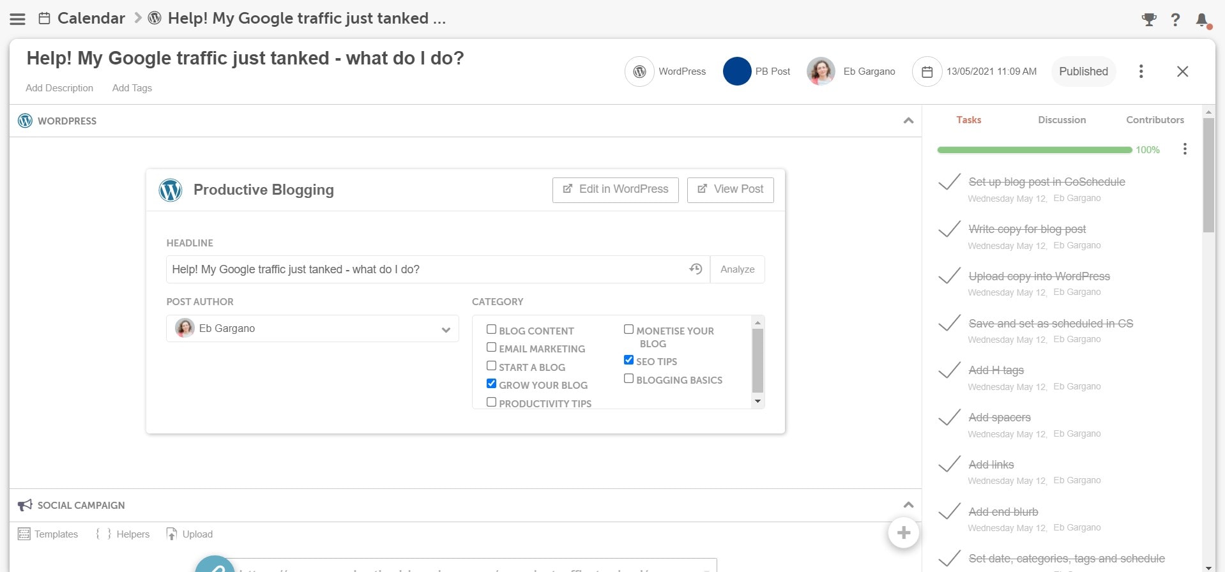Uncheck 'Save and set as scheduled in CS' task
Image resolution: width=1225 pixels, height=572 pixels.
coord(949,324)
